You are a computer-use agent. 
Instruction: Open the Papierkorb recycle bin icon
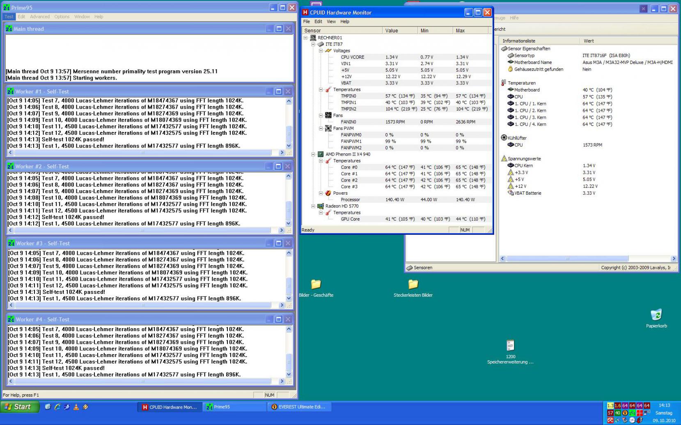pyautogui.click(x=656, y=315)
